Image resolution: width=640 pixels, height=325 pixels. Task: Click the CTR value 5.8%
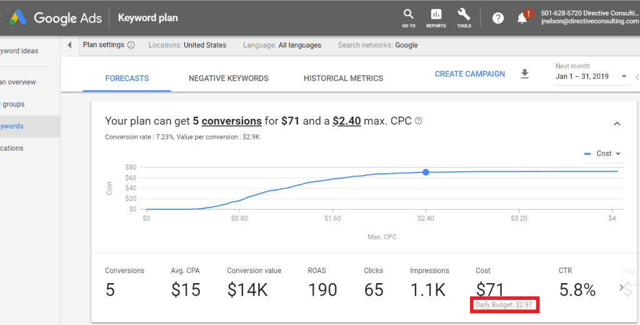(577, 290)
